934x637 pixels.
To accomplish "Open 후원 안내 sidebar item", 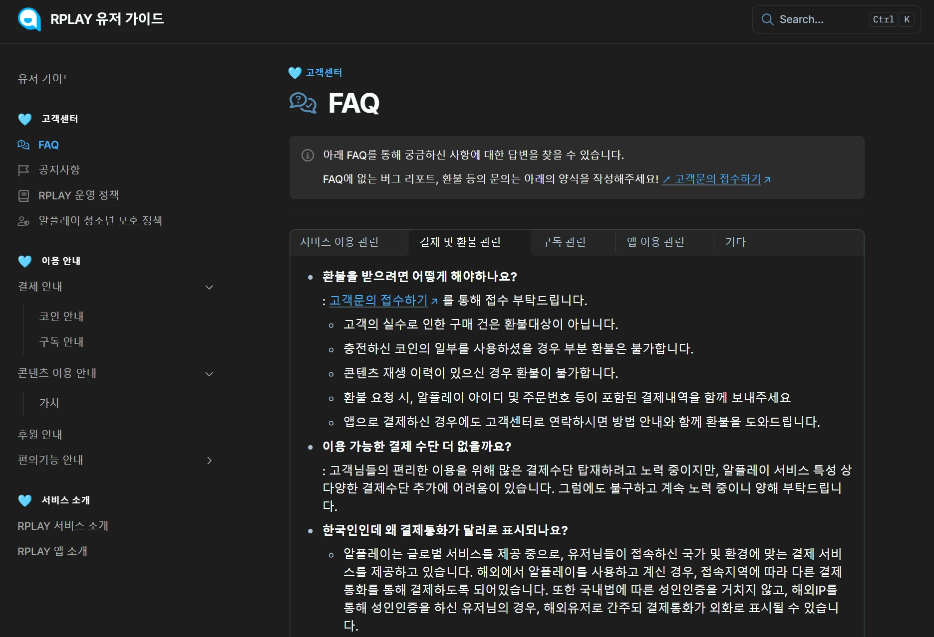I will 40,435.
